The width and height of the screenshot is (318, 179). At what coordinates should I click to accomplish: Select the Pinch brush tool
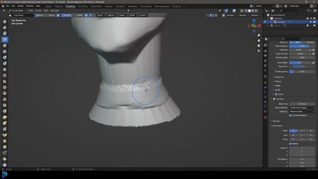click(4, 105)
